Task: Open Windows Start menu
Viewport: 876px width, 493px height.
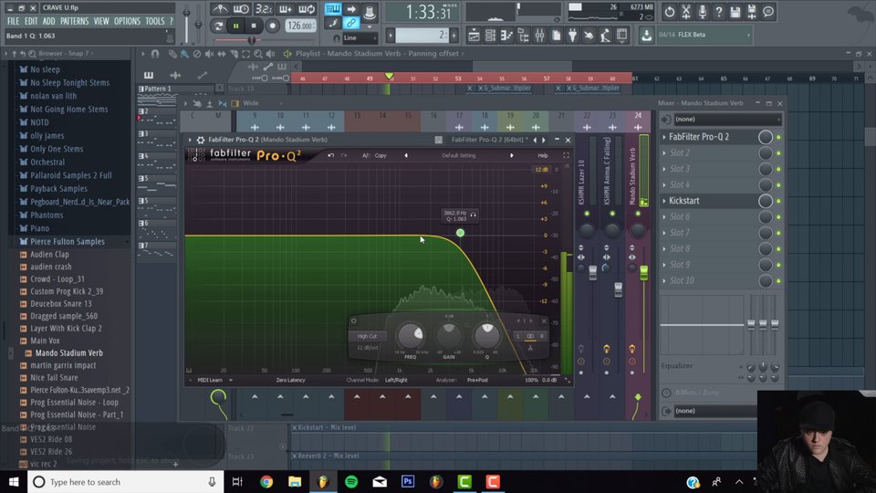Action: (x=14, y=482)
